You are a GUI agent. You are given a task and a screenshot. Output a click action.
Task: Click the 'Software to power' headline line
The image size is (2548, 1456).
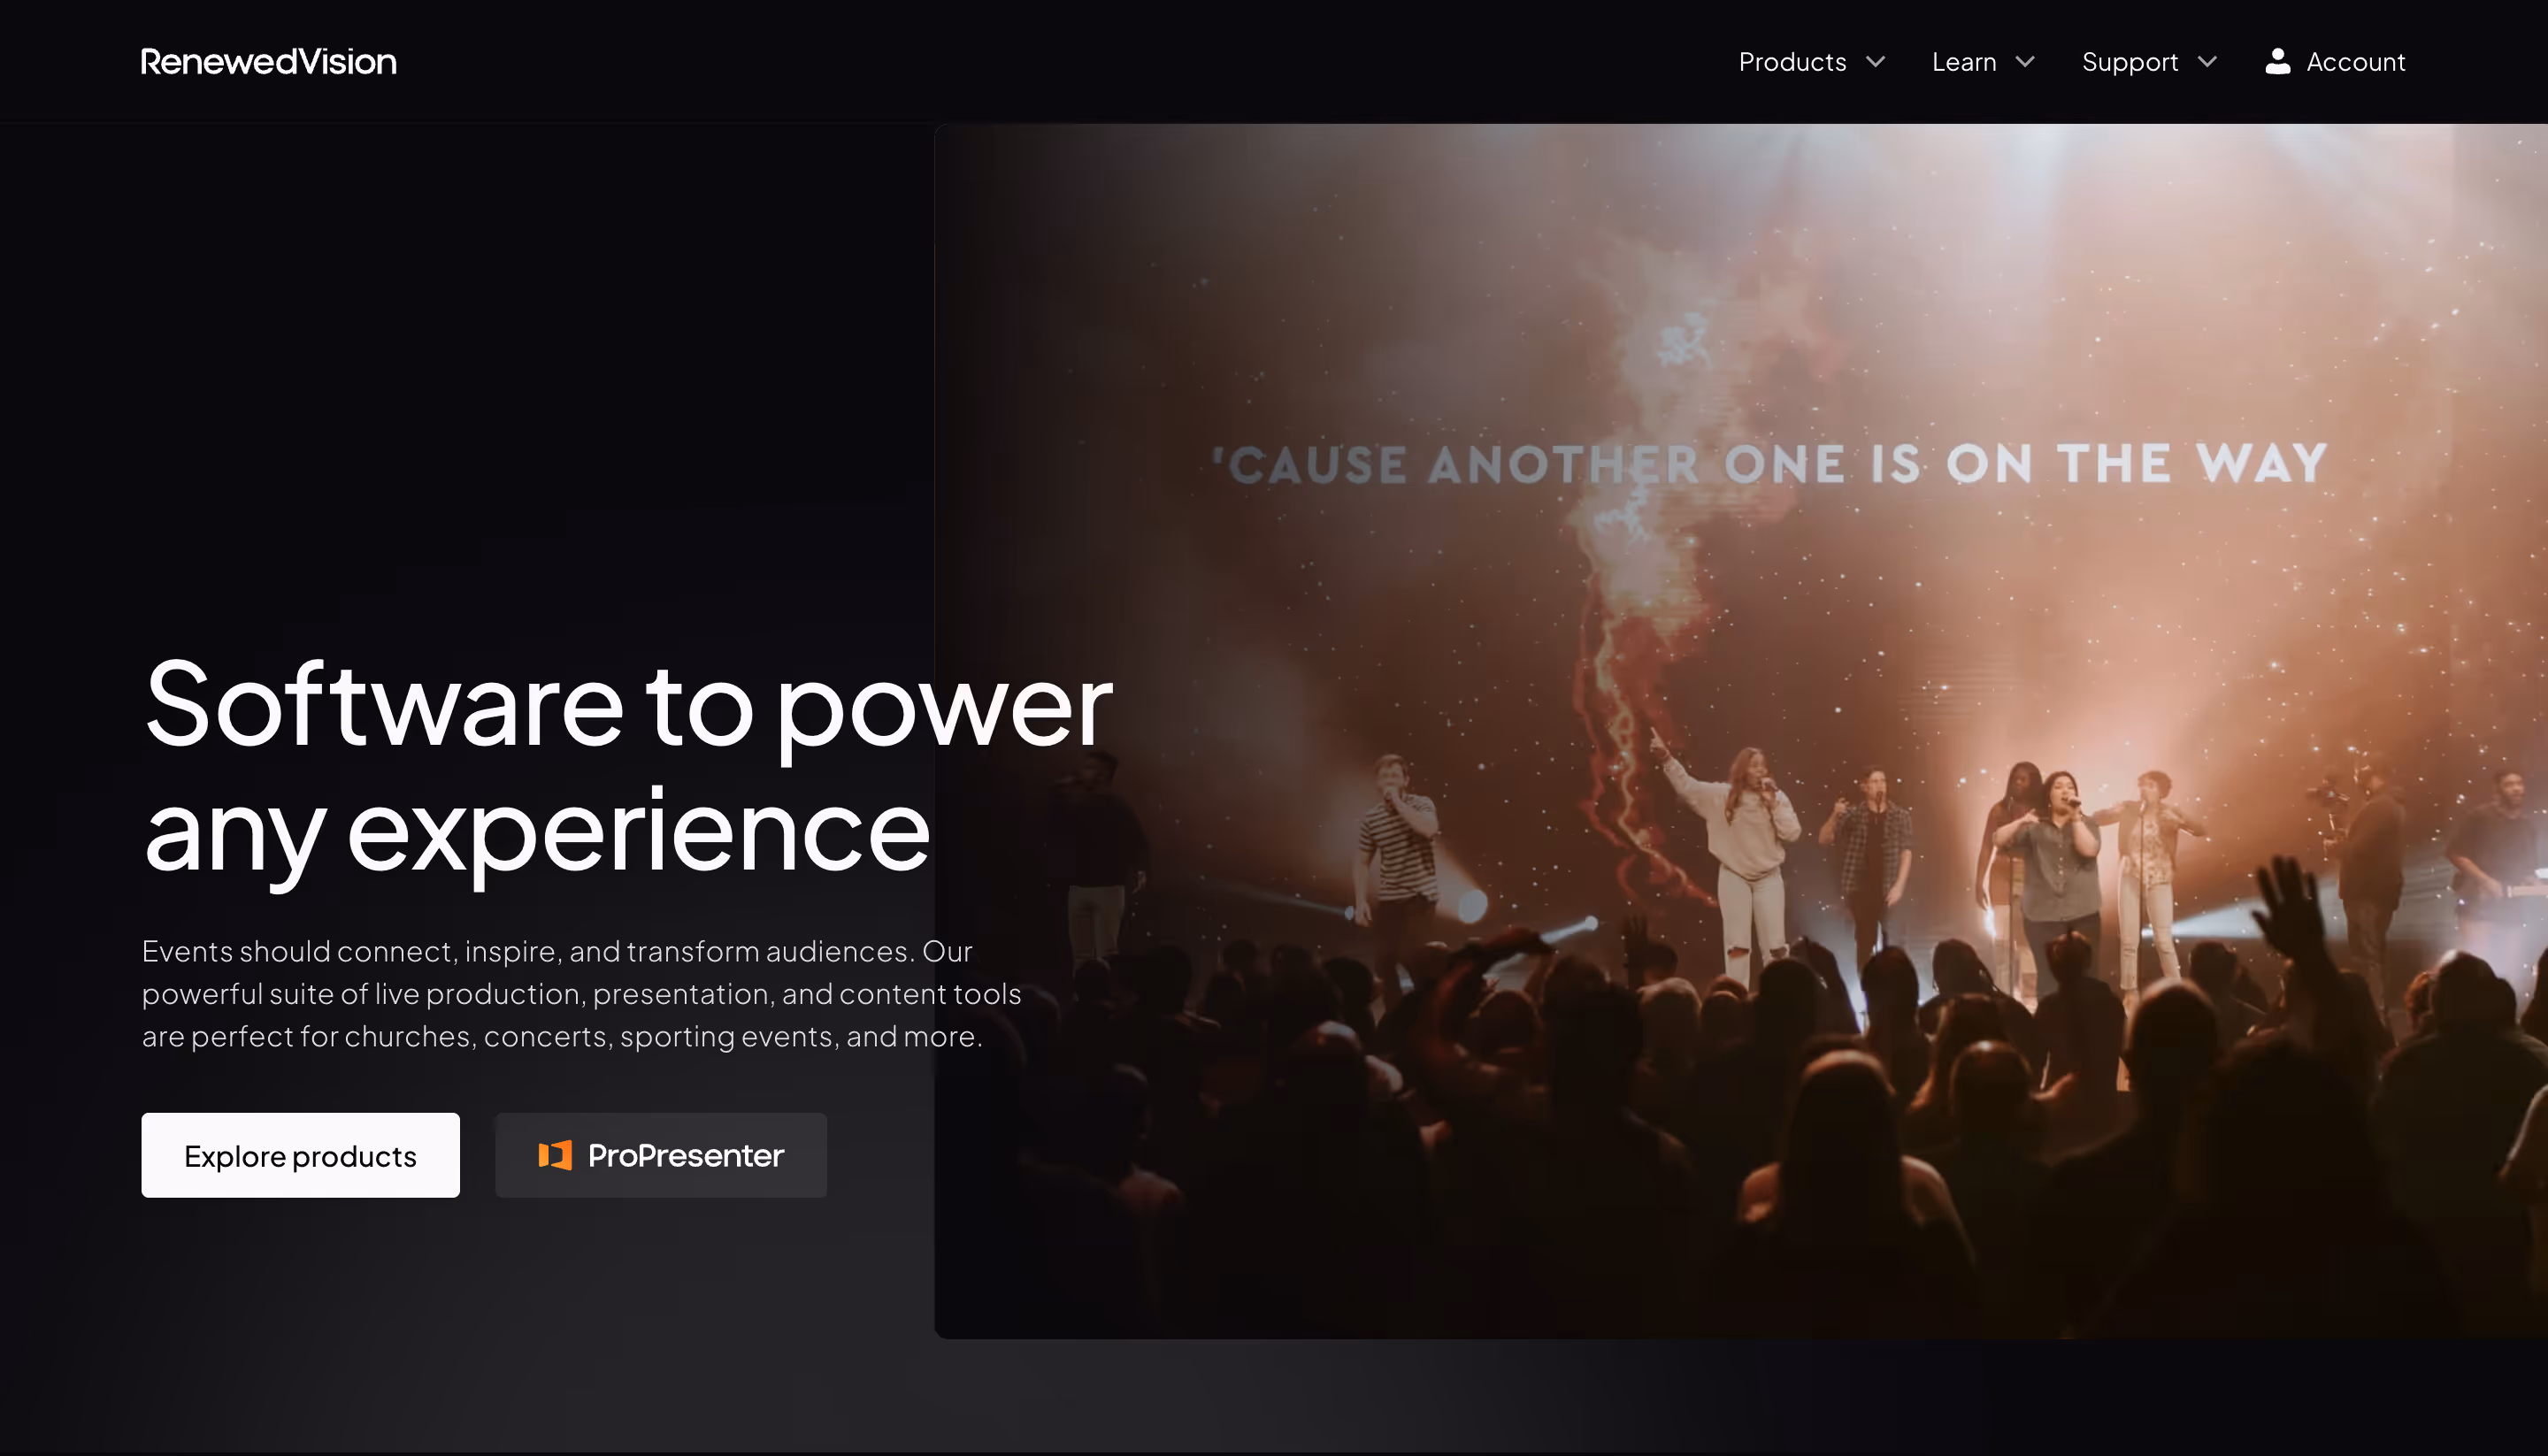click(628, 706)
